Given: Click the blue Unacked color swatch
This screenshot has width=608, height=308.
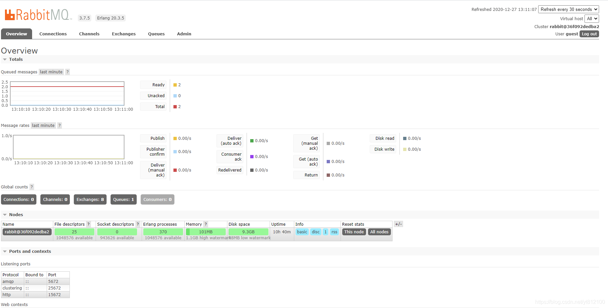Looking at the screenshot, I should tap(175, 96).
